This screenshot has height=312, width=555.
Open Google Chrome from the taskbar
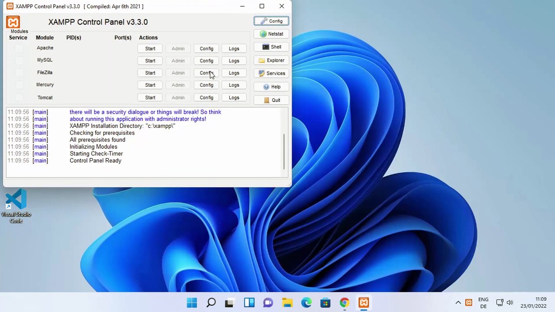344,302
